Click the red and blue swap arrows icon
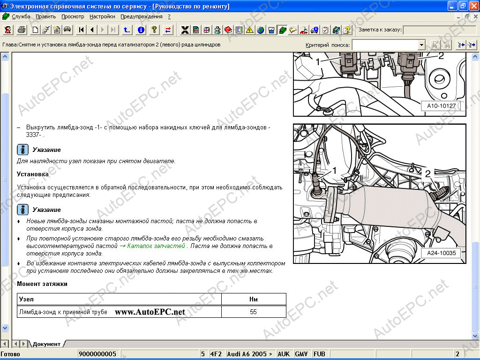This screenshot has height=360, width=480. click(168, 30)
